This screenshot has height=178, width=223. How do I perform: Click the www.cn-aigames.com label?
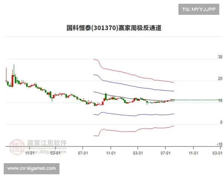[32, 168]
